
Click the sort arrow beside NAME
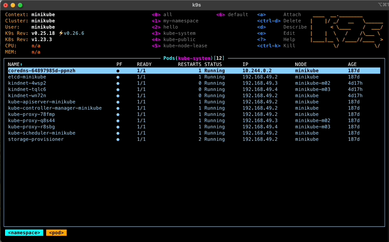pos(21,65)
